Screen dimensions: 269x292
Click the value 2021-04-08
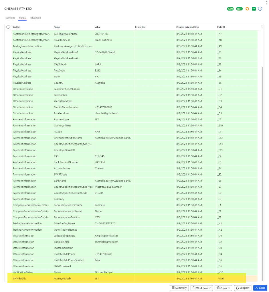(x=102, y=34)
